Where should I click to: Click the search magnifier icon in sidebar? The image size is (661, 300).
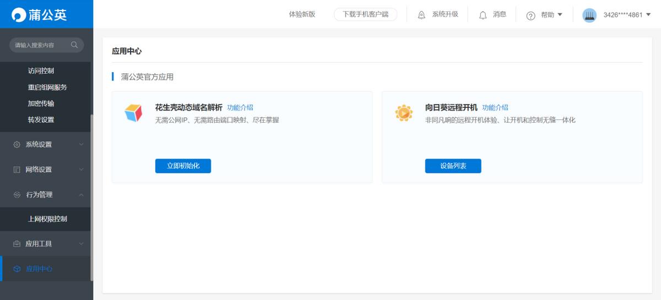pos(74,45)
